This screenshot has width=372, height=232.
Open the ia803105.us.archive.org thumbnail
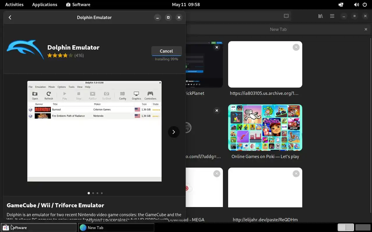pos(265,64)
